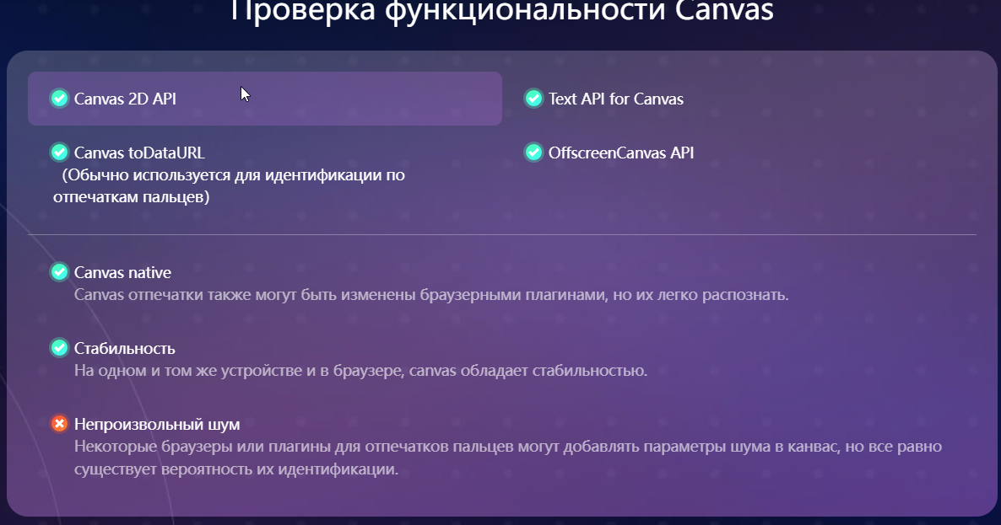1001x525 pixels.
Task: Click the check icon next to Стабильность
Action: coord(59,349)
